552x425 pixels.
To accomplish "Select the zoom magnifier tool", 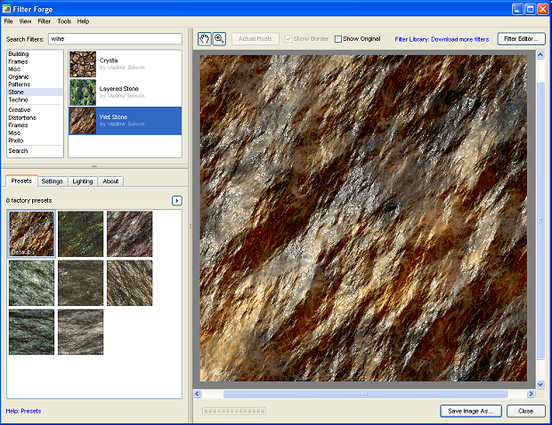I will [219, 39].
